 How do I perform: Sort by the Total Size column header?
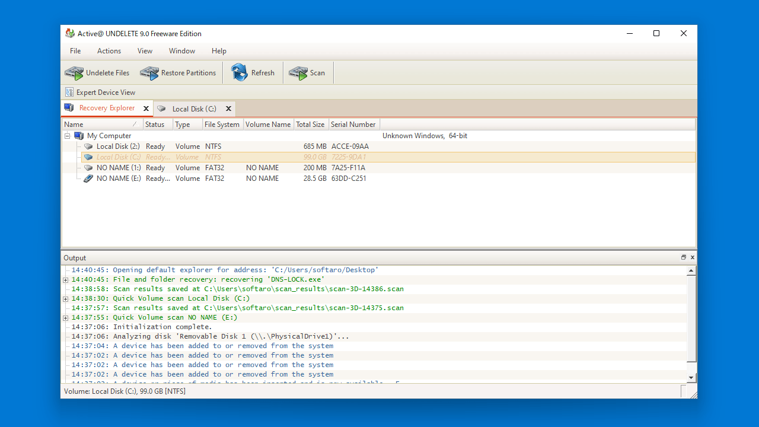311,125
